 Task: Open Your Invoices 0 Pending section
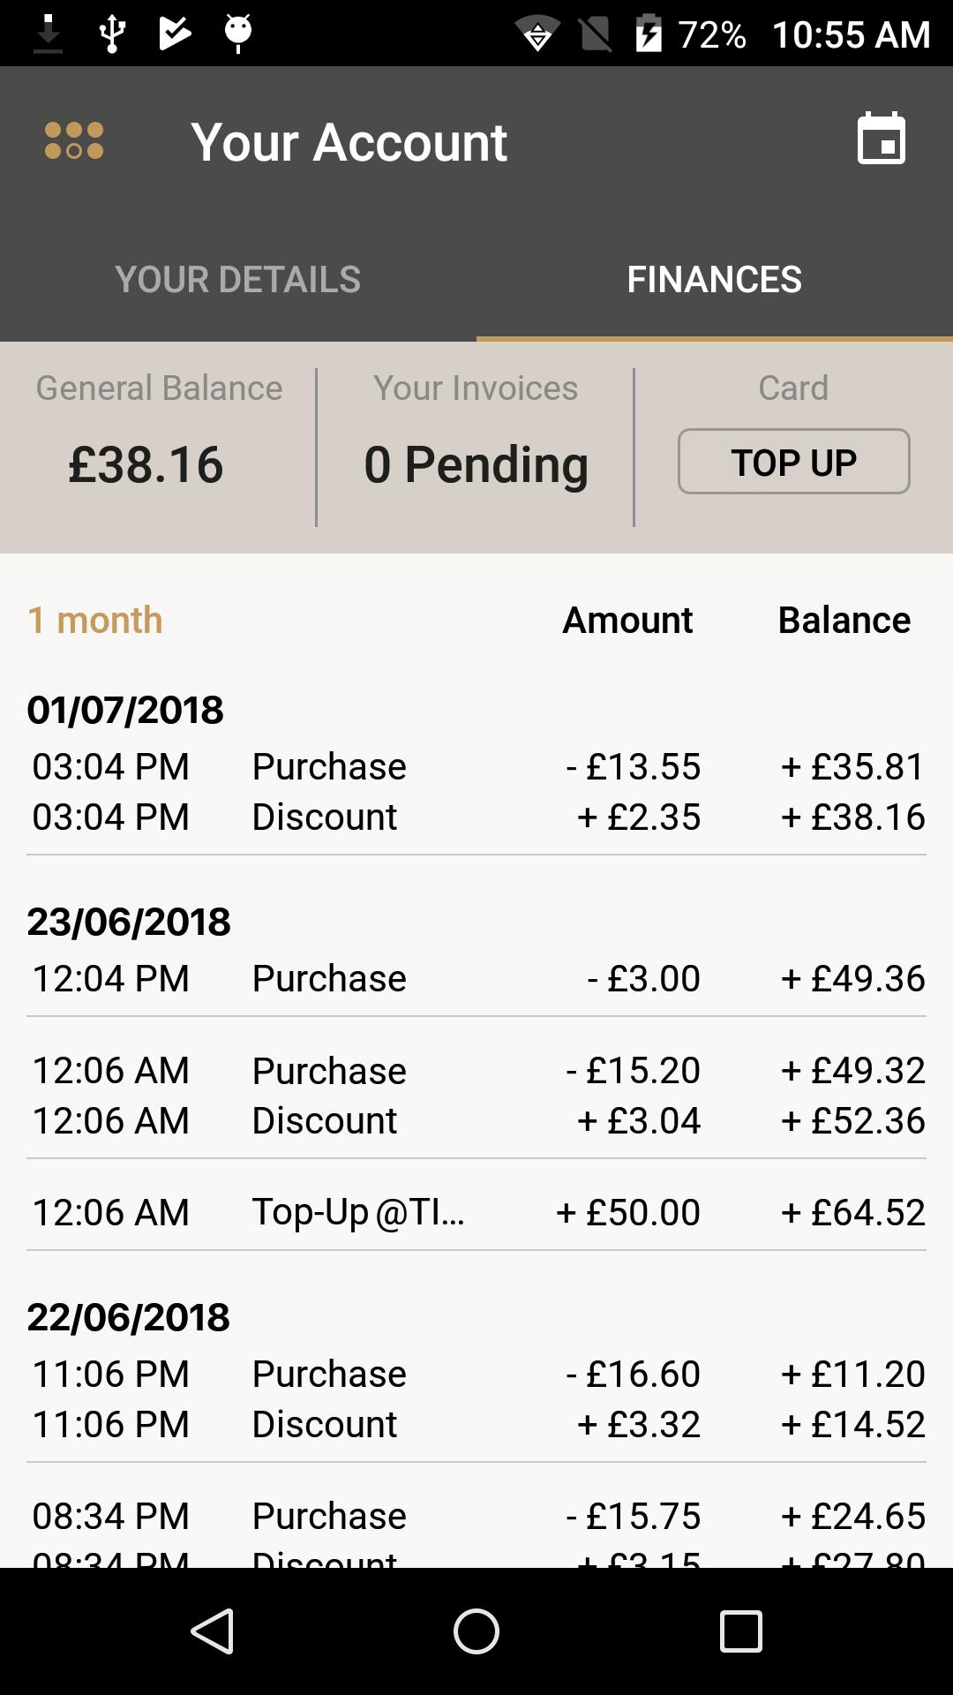tap(476, 439)
